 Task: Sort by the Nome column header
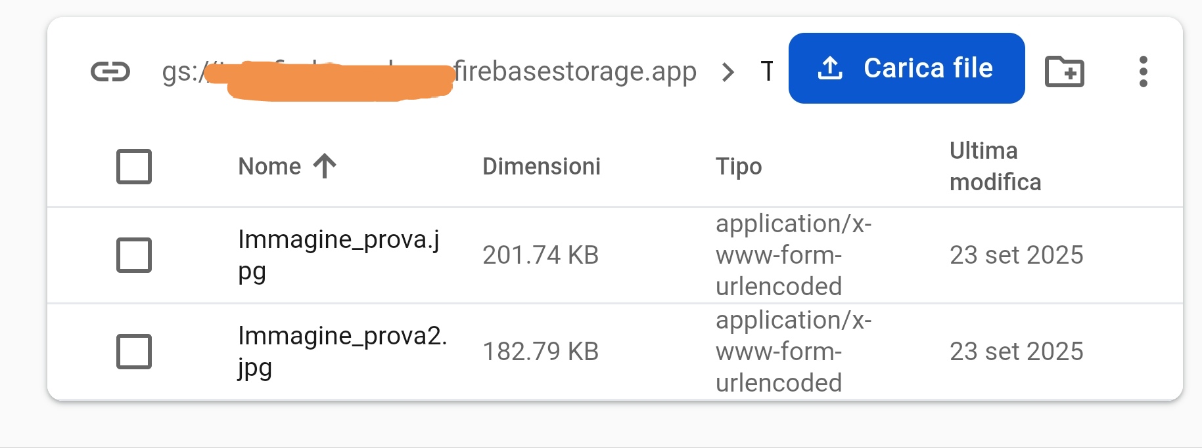tap(269, 167)
